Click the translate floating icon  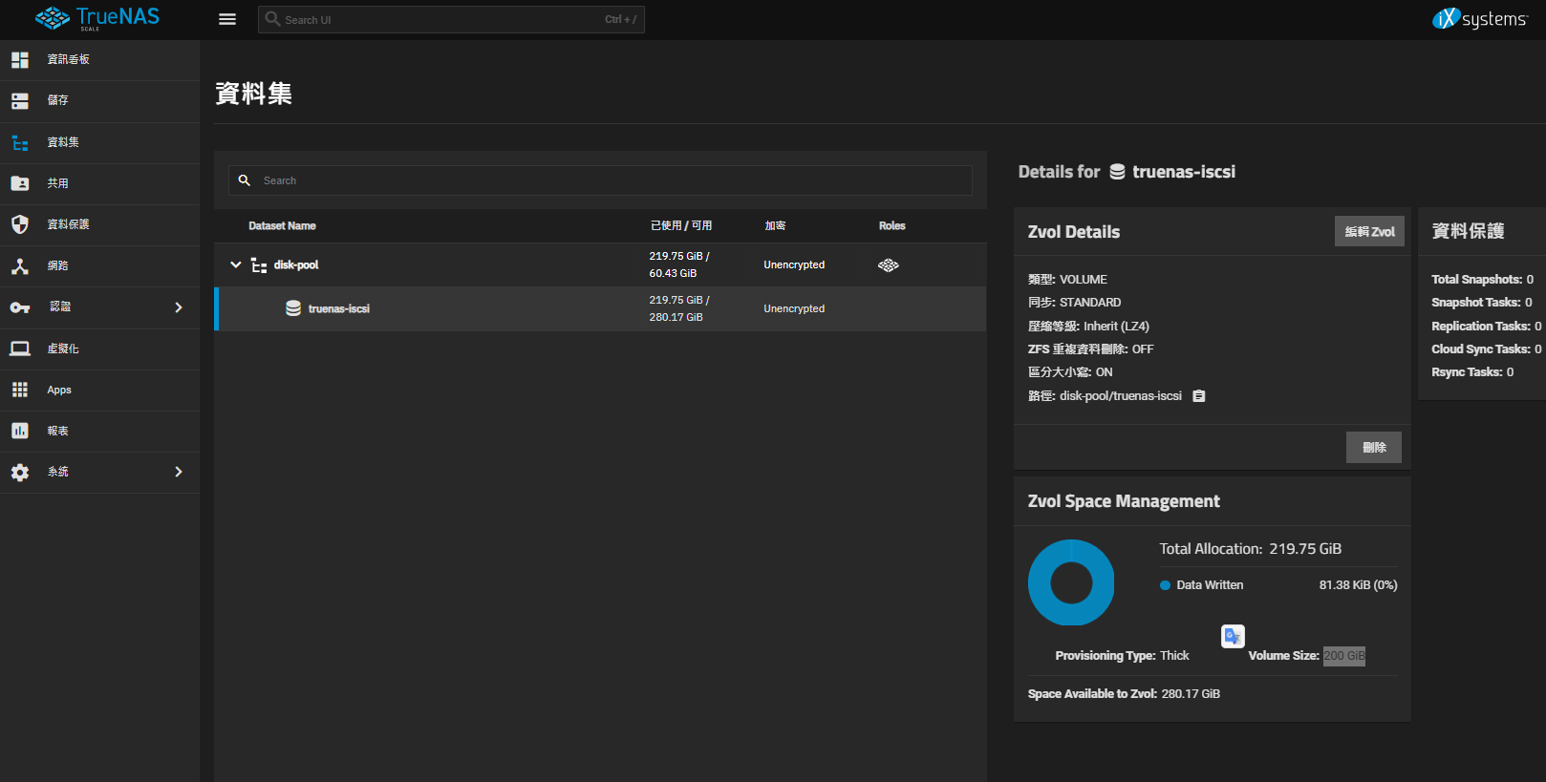(1233, 636)
